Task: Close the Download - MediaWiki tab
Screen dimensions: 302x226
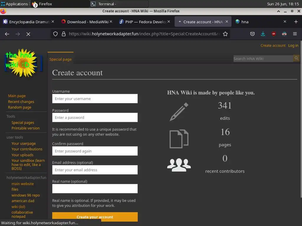Action: point(111,21)
